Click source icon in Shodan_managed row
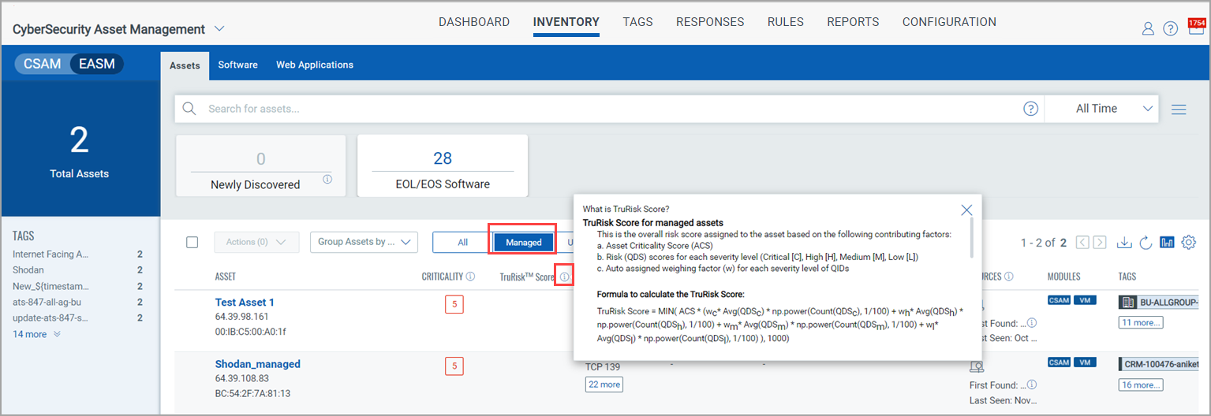The image size is (1211, 416). click(977, 366)
